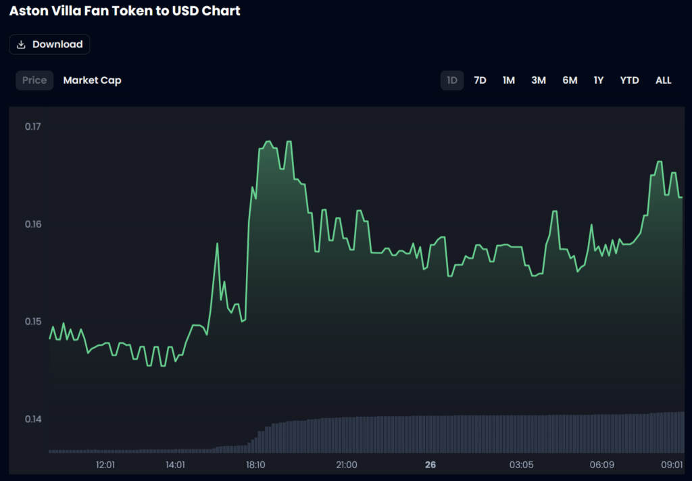This screenshot has height=481, width=692.
Task: Click the 09:01 time axis label
Action: (x=671, y=465)
